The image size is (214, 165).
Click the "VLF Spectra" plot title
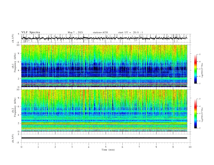[x=31, y=32]
